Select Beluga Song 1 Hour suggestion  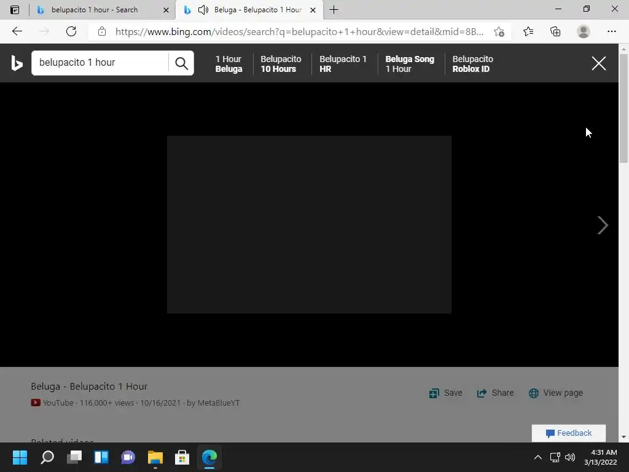tap(410, 64)
